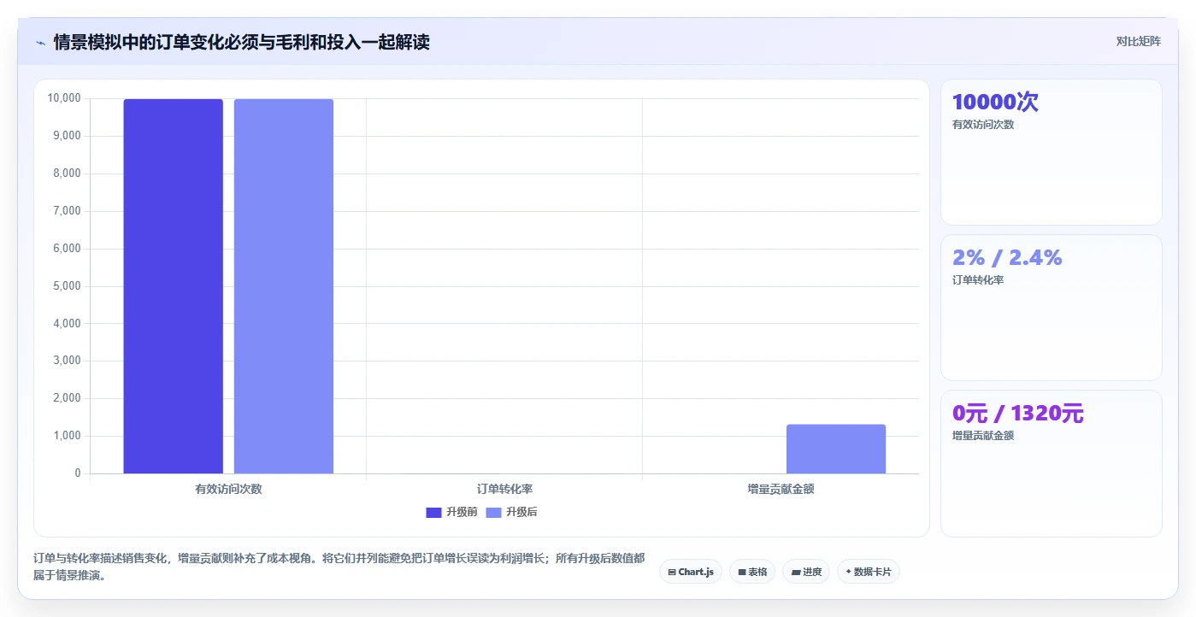Click the lightning icon beside the title
Viewport: 1196px width, 617px height.
(x=40, y=43)
